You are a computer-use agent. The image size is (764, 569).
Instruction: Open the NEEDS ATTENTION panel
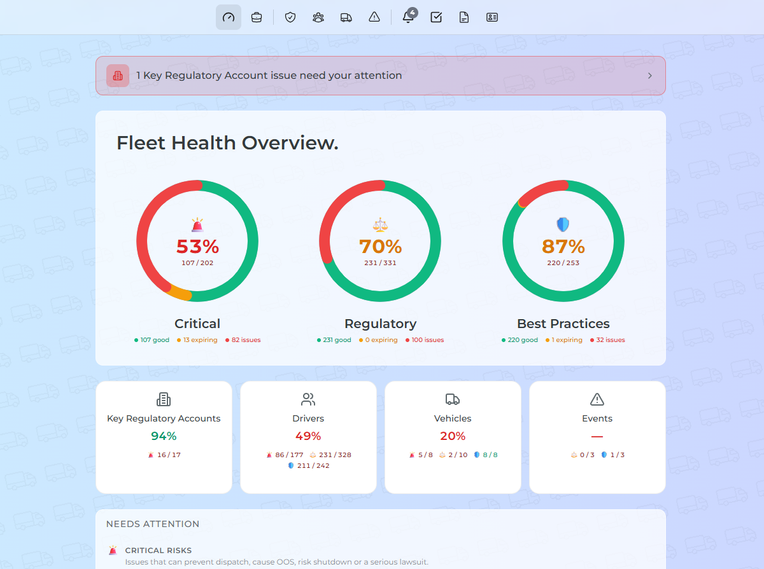153,524
